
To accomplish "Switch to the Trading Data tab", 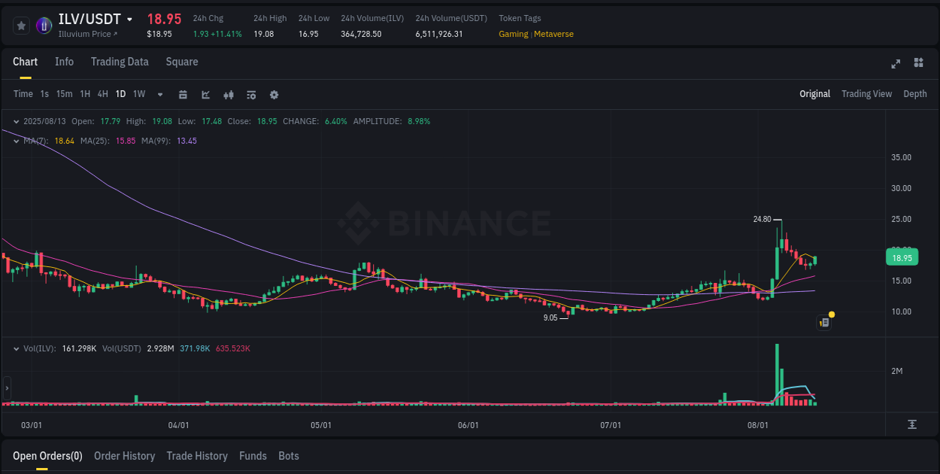I will tap(120, 62).
